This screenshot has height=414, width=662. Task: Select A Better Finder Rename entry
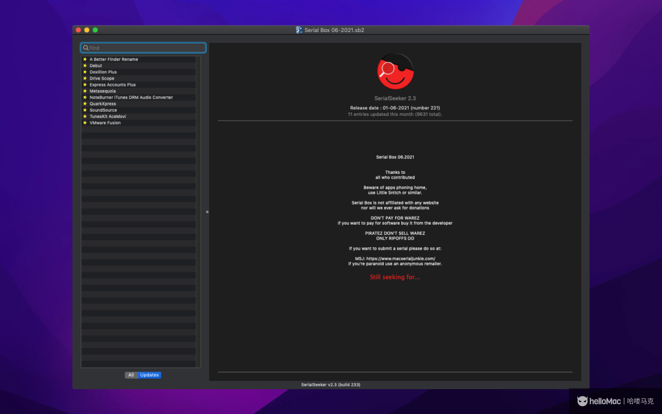pyautogui.click(x=138, y=60)
